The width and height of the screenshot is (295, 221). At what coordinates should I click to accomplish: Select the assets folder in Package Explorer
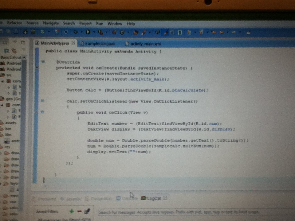[8, 123]
